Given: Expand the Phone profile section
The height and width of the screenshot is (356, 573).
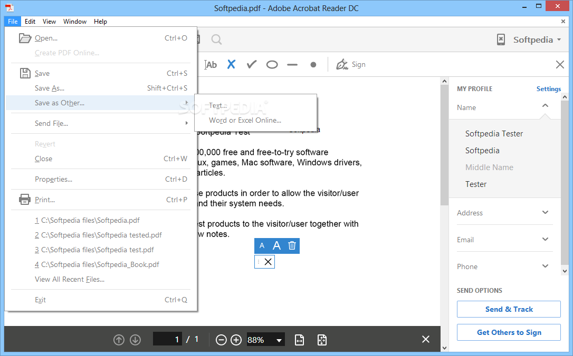Looking at the screenshot, I should click(545, 266).
